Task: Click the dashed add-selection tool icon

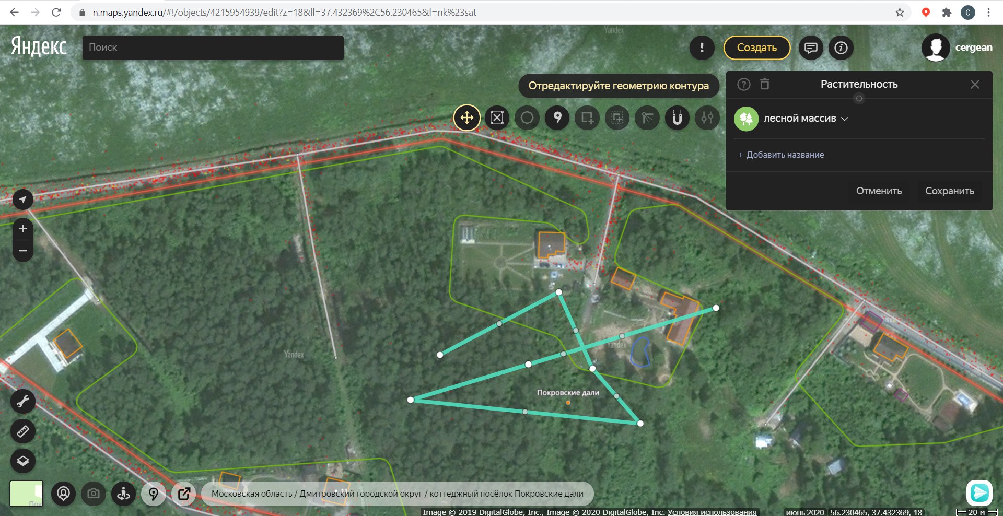Action: tap(617, 118)
